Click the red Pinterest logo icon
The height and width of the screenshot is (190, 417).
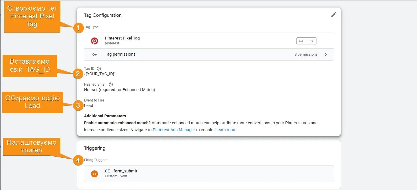point(94,41)
